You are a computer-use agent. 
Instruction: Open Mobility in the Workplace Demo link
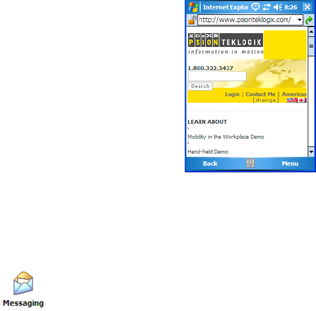point(226,137)
